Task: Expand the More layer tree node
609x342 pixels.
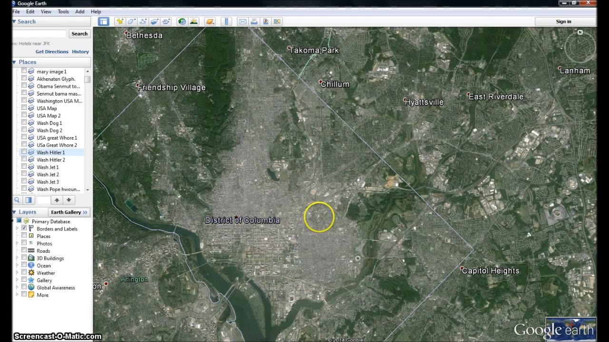Action: click(x=18, y=294)
